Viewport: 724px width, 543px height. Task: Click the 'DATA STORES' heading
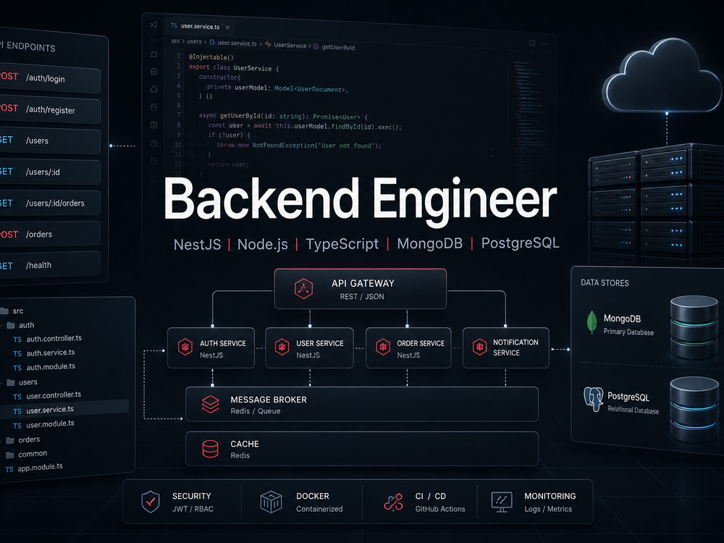[x=605, y=282]
